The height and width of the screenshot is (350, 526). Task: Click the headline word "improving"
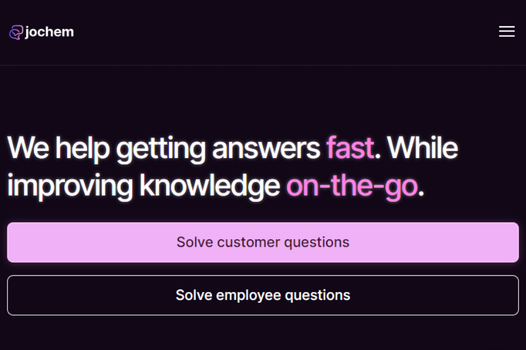(70, 186)
